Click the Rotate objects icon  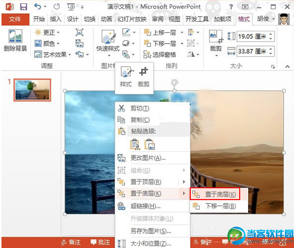coord(191,54)
